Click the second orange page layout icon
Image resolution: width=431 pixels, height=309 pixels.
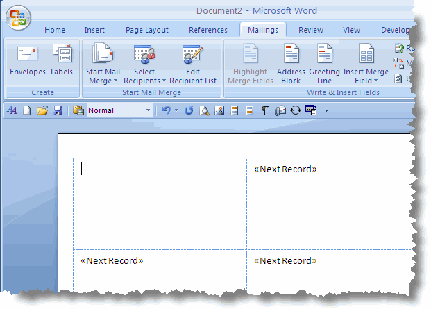(x=249, y=110)
